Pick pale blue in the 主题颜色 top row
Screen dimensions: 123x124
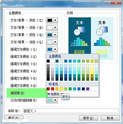[62, 61]
